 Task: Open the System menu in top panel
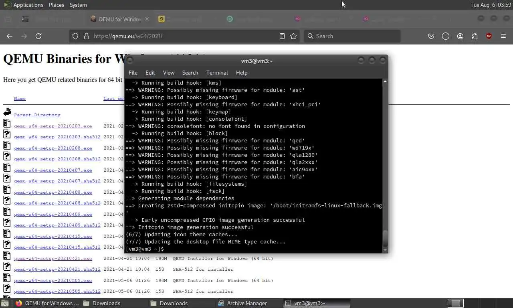tap(78, 5)
